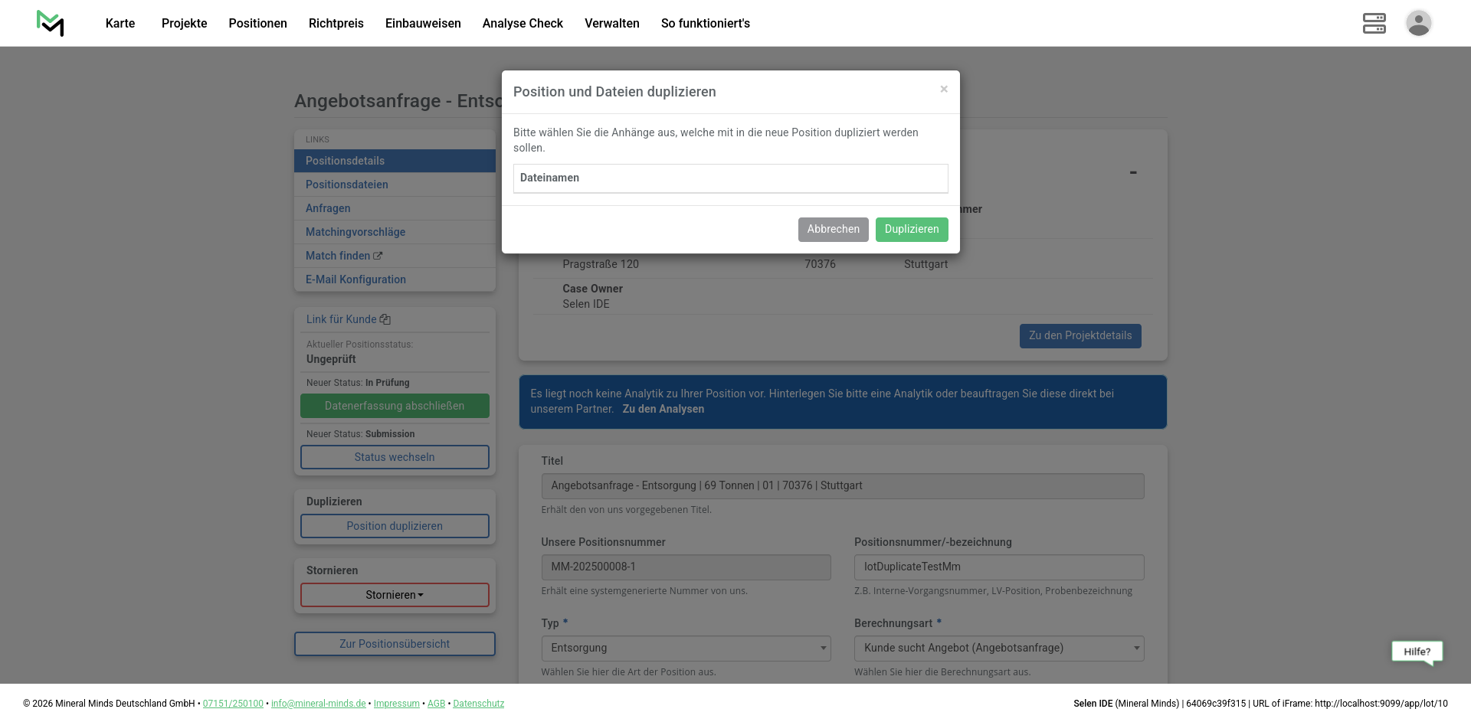This screenshot has height=722, width=1471.
Task: Open the Hilfe? chat bubble
Action: click(1417, 652)
